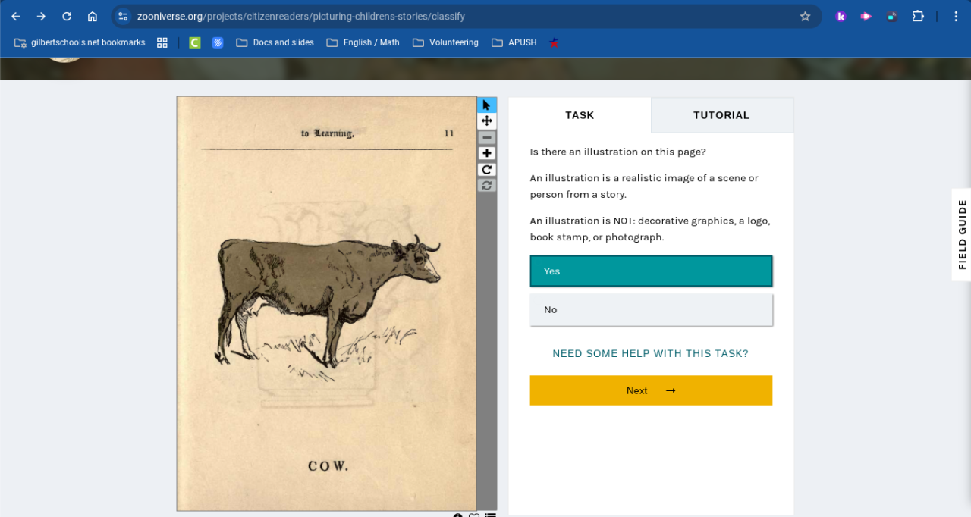Screen dimensions: 971x517
Task: Open the English / Math bookmark folder
Action: pyautogui.click(x=363, y=42)
